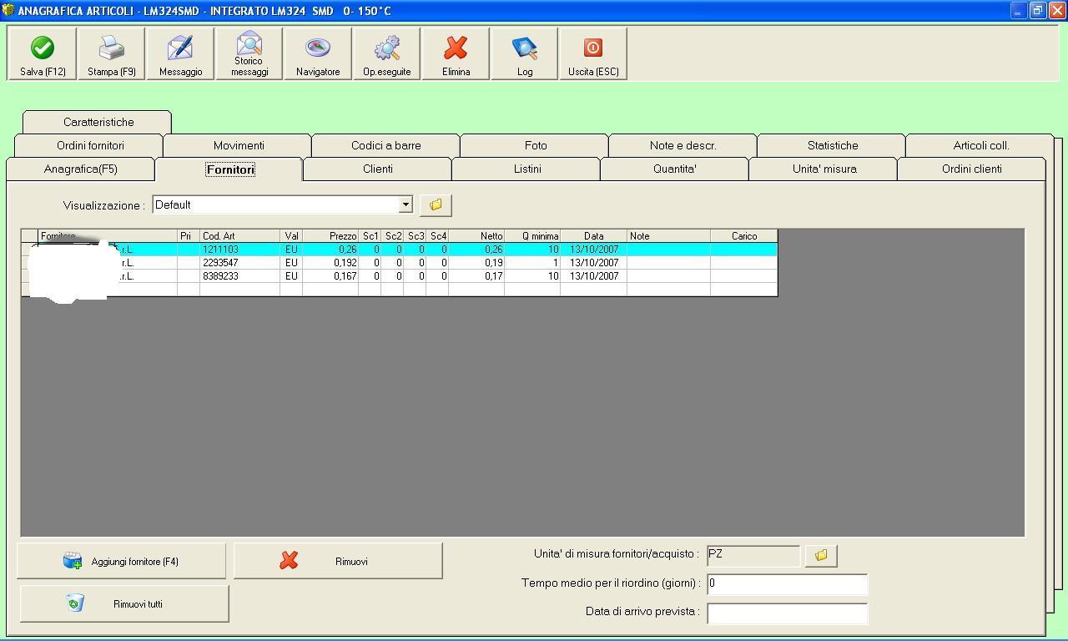Expand the Visualizzazione dropdown

406,204
